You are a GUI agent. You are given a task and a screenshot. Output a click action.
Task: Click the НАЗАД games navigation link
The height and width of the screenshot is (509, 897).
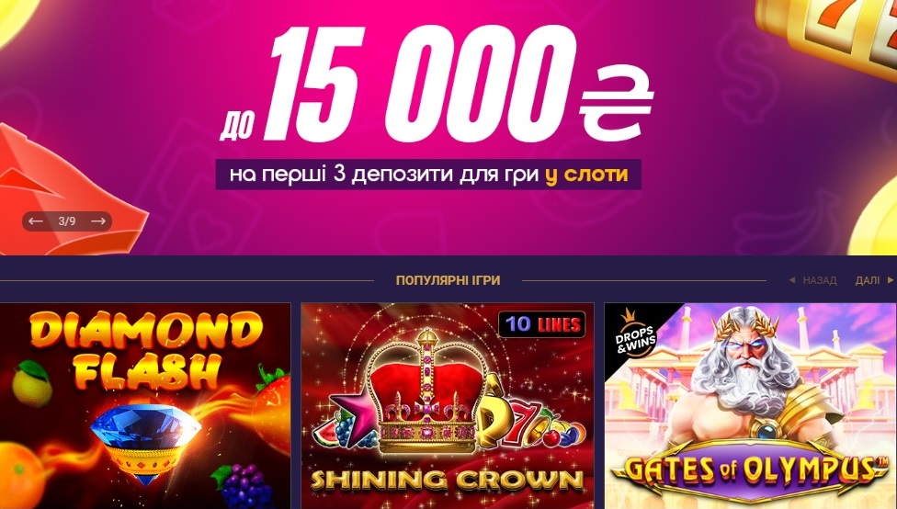pos(820,280)
